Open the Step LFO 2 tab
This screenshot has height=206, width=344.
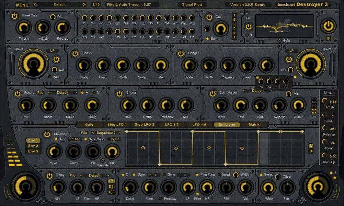click(144, 125)
